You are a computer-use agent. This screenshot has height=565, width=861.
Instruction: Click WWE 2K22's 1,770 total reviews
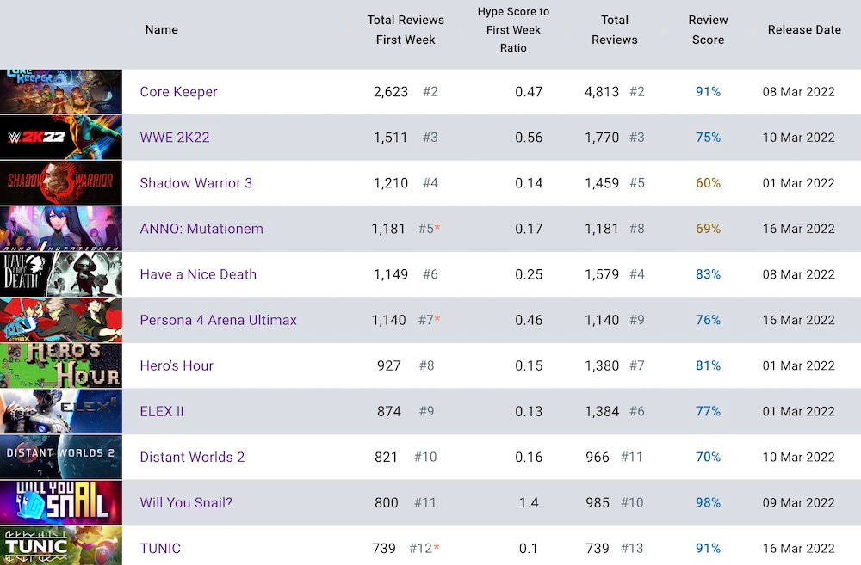[x=602, y=137]
